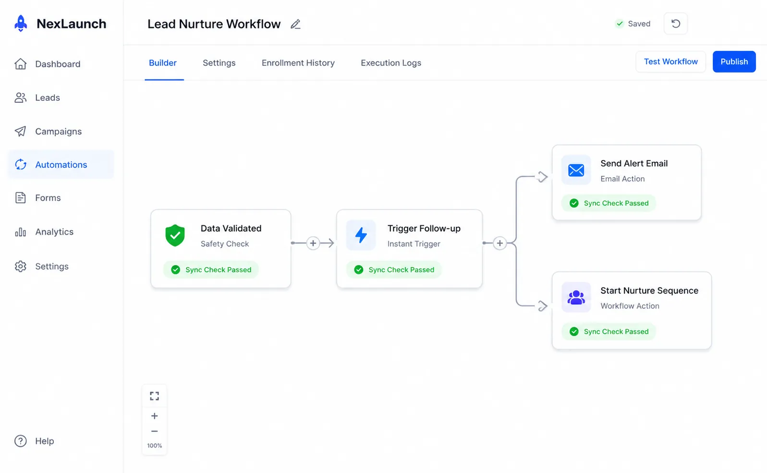Click the envelope icon on Send Alert Email
Screen dimensions: 767x473
[x=576, y=170]
